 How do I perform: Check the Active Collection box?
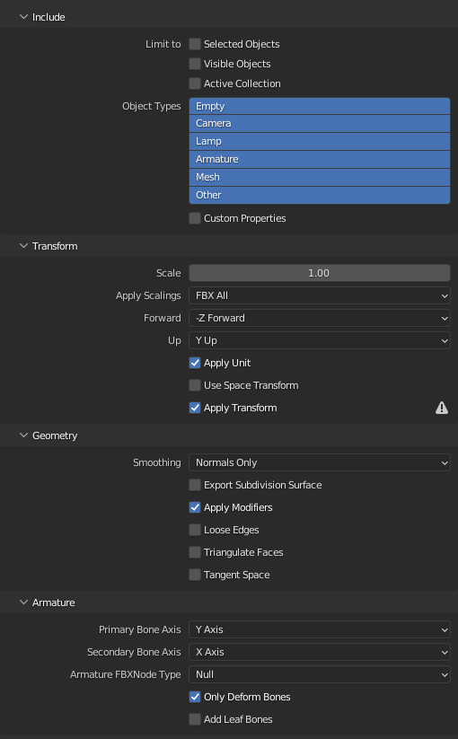click(x=195, y=84)
